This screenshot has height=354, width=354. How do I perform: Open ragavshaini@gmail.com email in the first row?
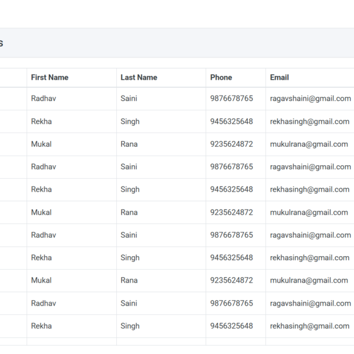(310, 99)
